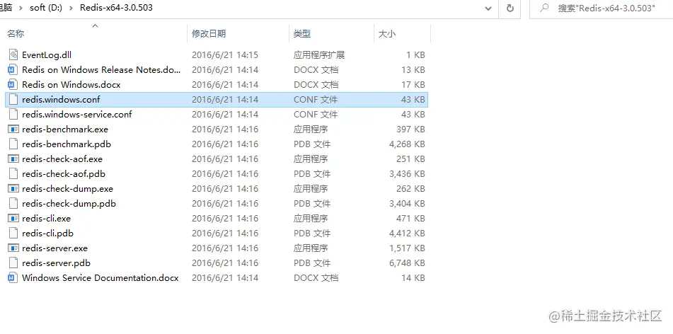Click the 4,412 KB size value
The height and width of the screenshot is (334, 673).
tap(407, 234)
